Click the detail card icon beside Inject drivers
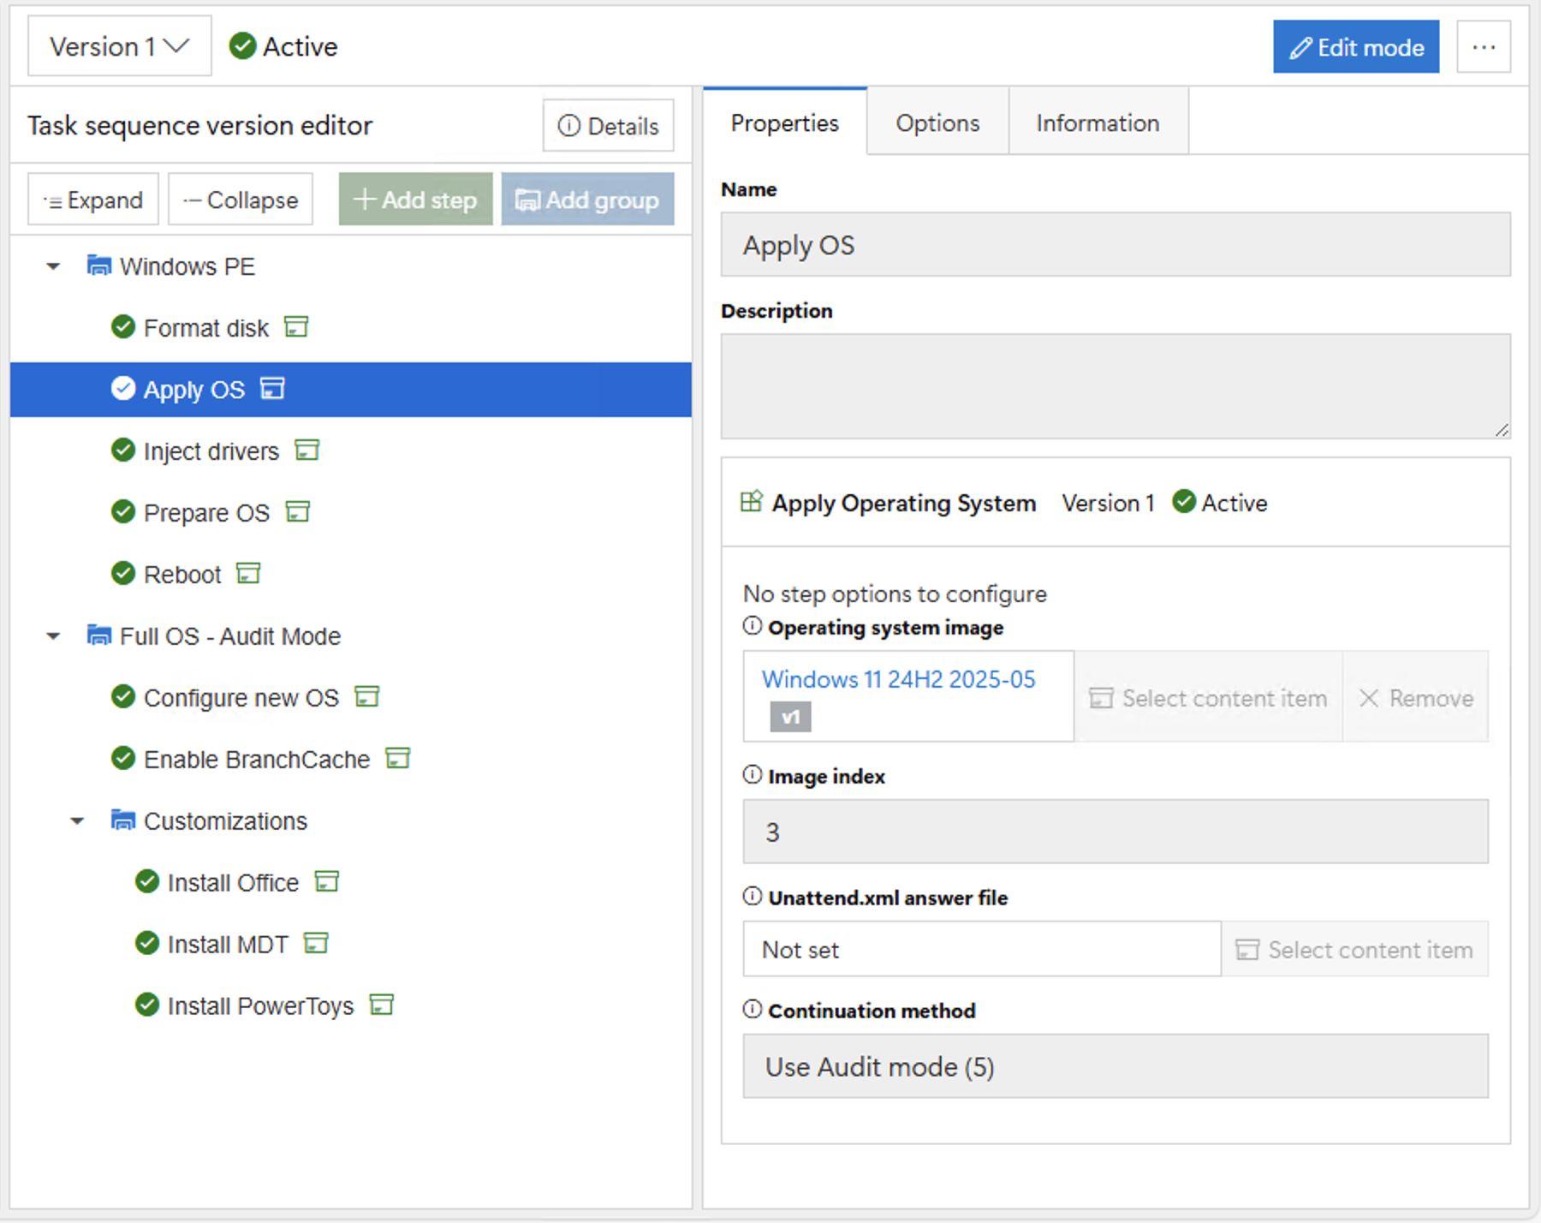Viewport: 1541px width, 1223px height. (x=306, y=450)
